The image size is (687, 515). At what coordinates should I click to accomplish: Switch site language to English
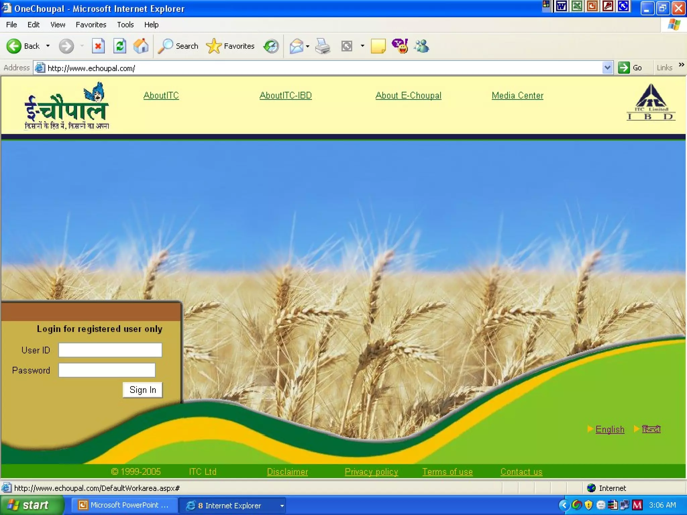[x=610, y=430]
